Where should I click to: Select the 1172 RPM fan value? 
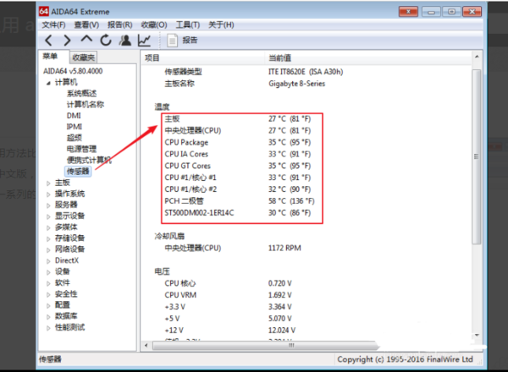pos(284,248)
